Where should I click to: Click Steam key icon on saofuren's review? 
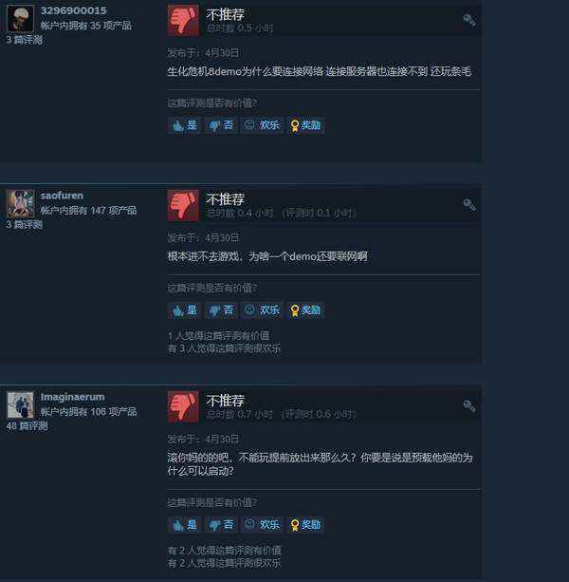pos(469,205)
